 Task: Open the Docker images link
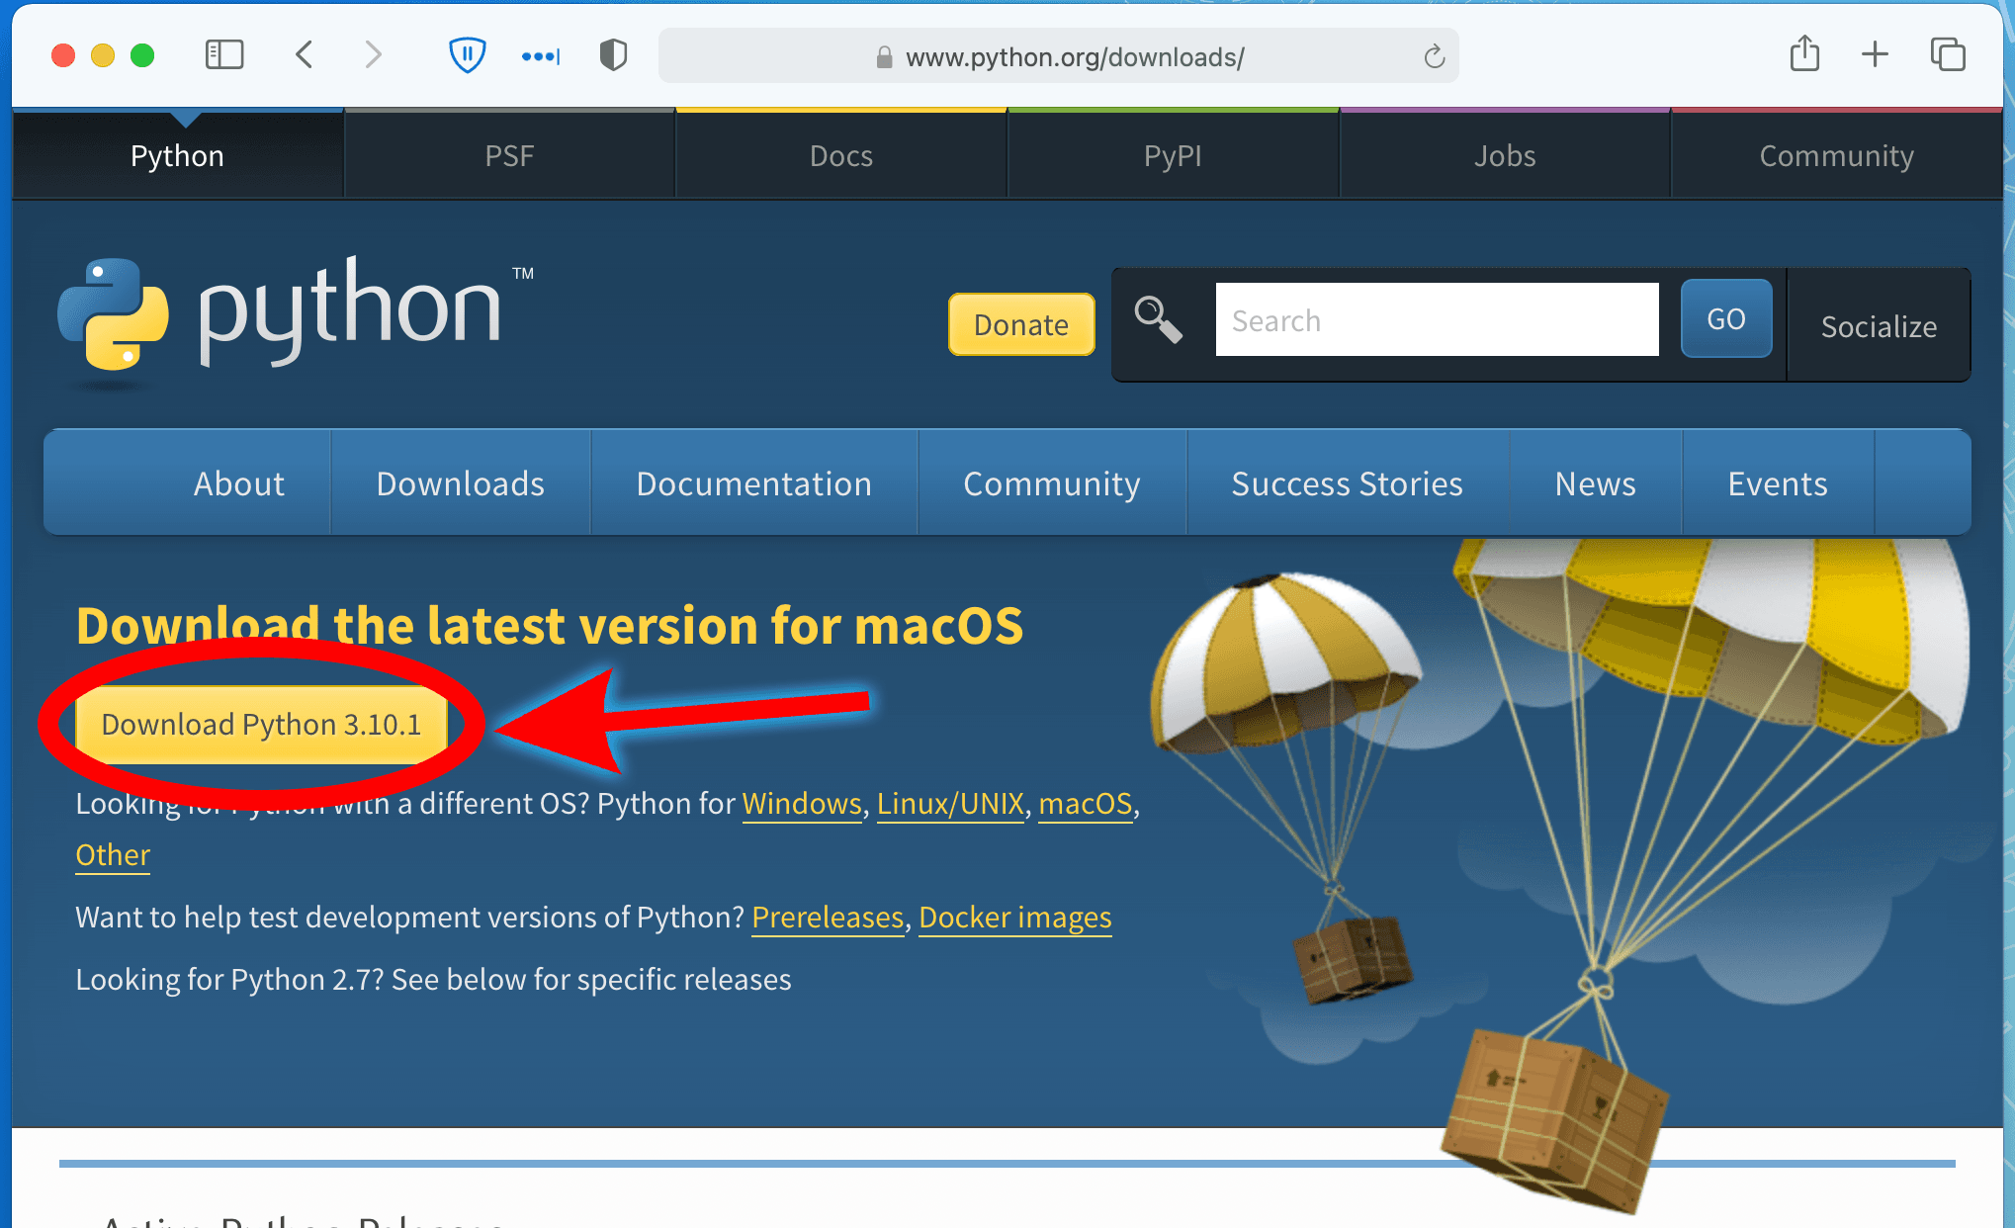point(1015,918)
